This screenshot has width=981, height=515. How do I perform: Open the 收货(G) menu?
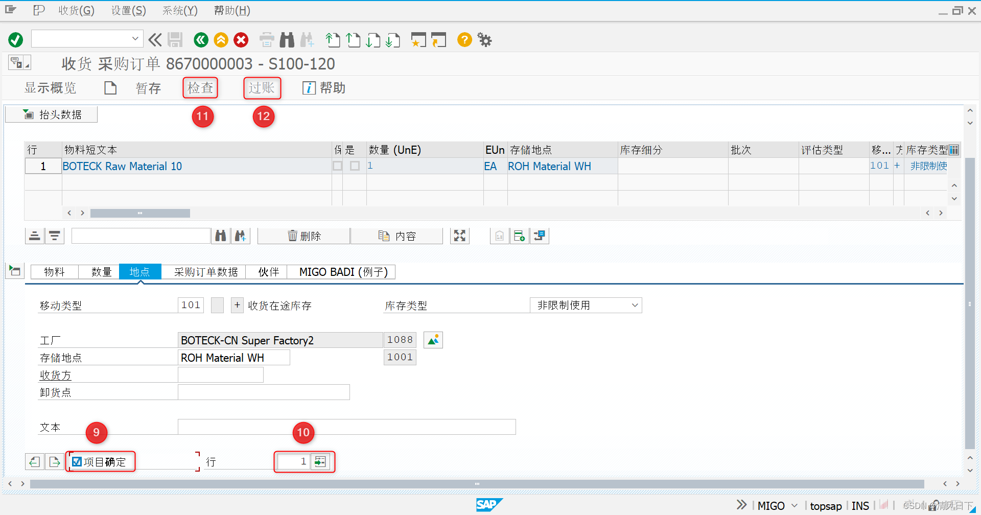tap(76, 10)
